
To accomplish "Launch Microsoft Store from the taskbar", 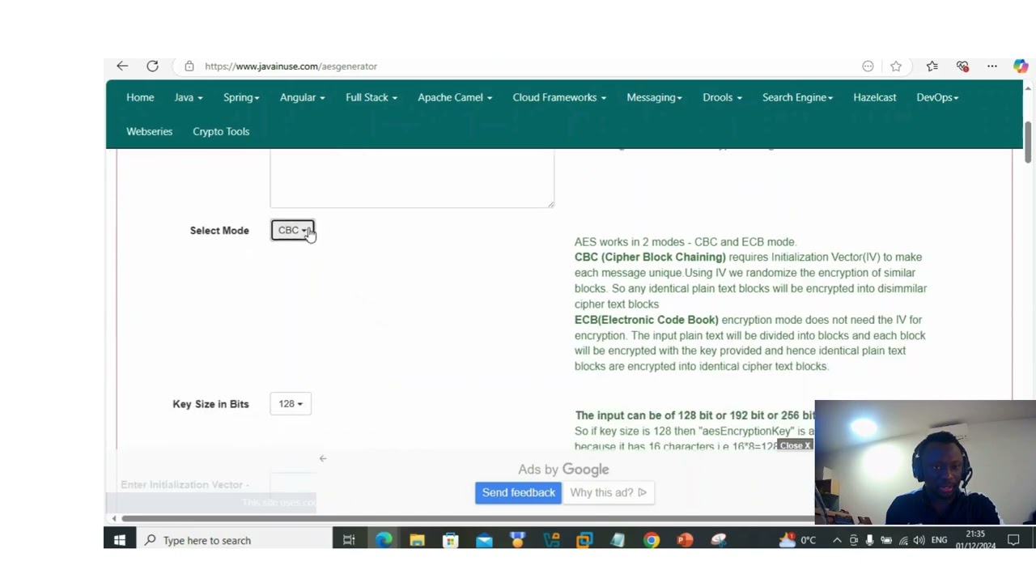I will (451, 540).
